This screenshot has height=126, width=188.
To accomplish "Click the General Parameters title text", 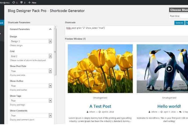I will (20, 29).
